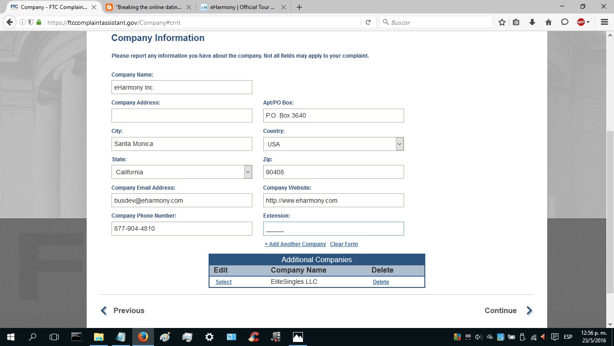
Task: Open Settings gear on the taskbar
Action: pos(209,337)
